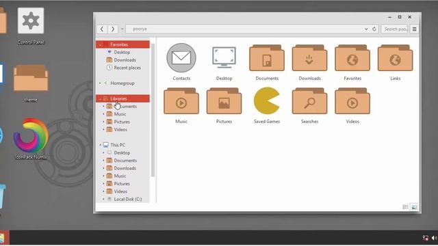Click the network tray icon
Viewport: 438px width, 246px height.
pyautogui.click(x=426, y=238)
